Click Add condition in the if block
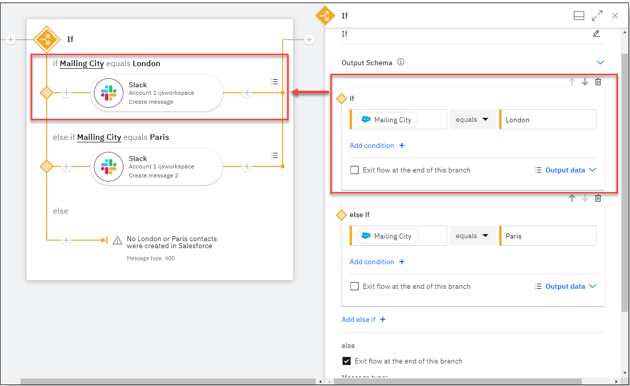The image size is (630, 386). 377,145
